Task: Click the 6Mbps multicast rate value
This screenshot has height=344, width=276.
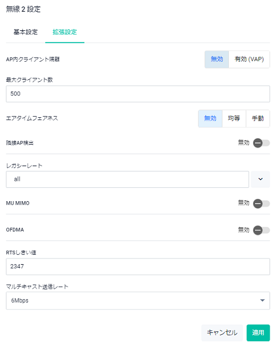Action: [x=20, y=300]
